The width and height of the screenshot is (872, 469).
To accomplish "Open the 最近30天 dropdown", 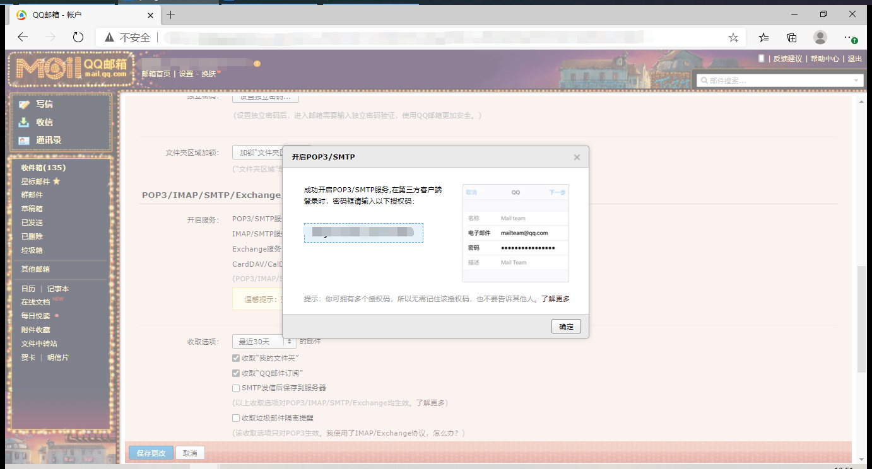I will coord(264,342).
